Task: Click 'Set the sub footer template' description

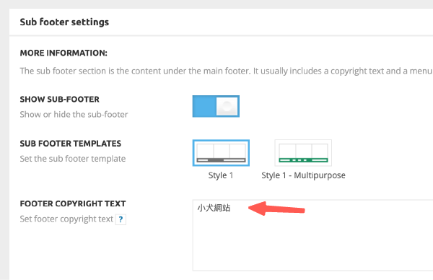Action: click(73, 159)
